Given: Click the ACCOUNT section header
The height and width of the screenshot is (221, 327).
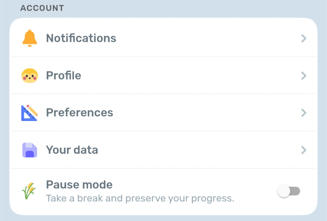Looking at the screenshot, I should (42, 8).
